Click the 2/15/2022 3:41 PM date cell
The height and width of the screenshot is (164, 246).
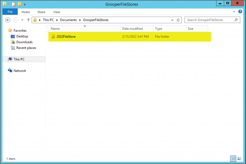pyautogui.click(x=135, y=37)
